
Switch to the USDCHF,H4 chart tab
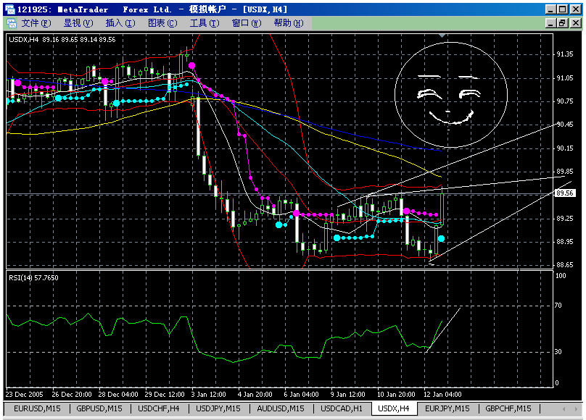158,408
